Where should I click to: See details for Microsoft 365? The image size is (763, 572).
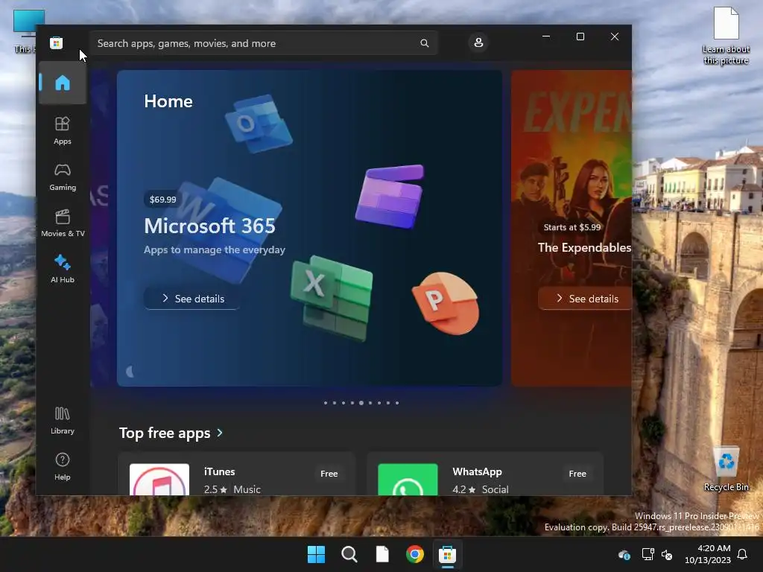tap(192, 299)
